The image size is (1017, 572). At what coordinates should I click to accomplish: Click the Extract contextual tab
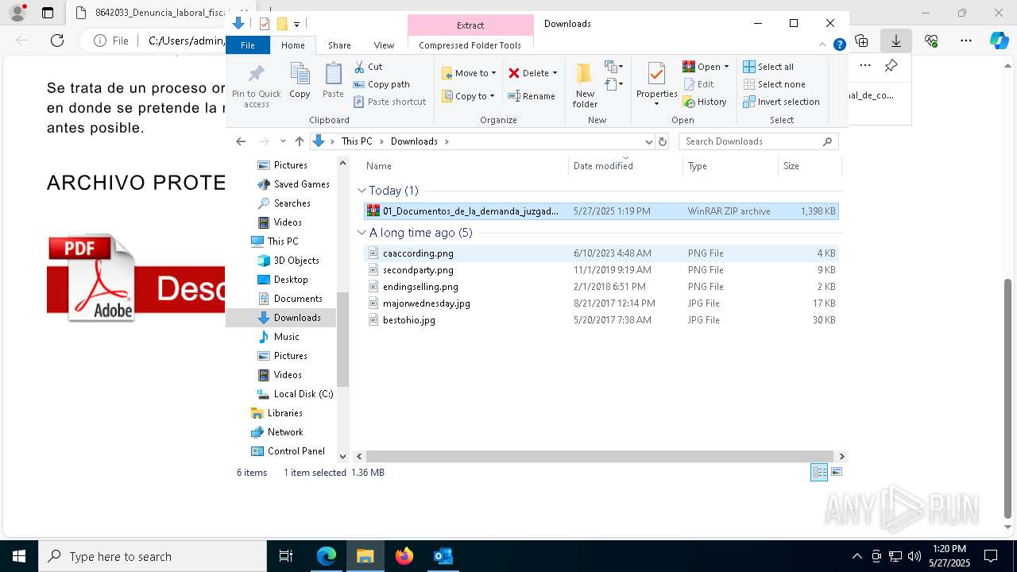[x=470, y=25]
